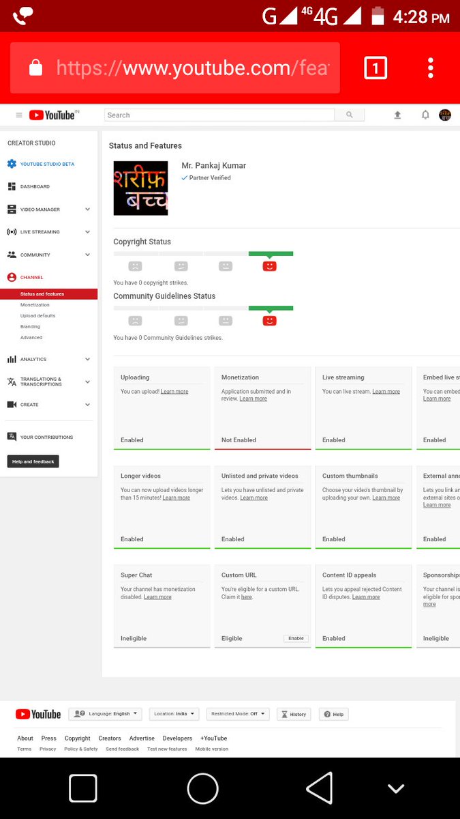Click the YouTube Studio Beta gear icon

[x=12, y=164]
